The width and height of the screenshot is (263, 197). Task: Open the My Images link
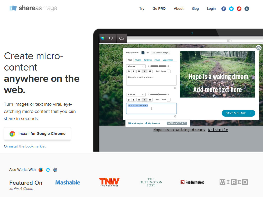(x=136, y=123)
